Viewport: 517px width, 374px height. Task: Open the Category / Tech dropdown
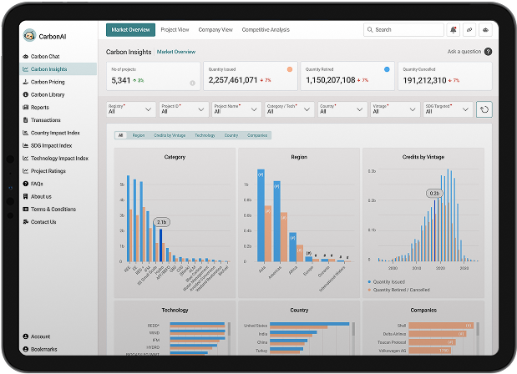coord(289,109)
